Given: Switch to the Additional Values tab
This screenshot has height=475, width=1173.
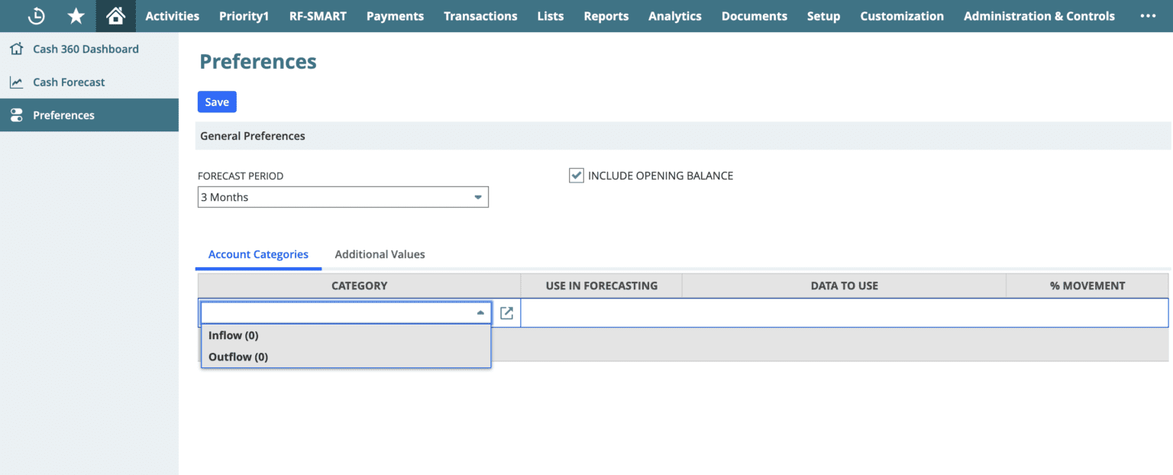Looking at the screenshot, I should pos(380,254).
